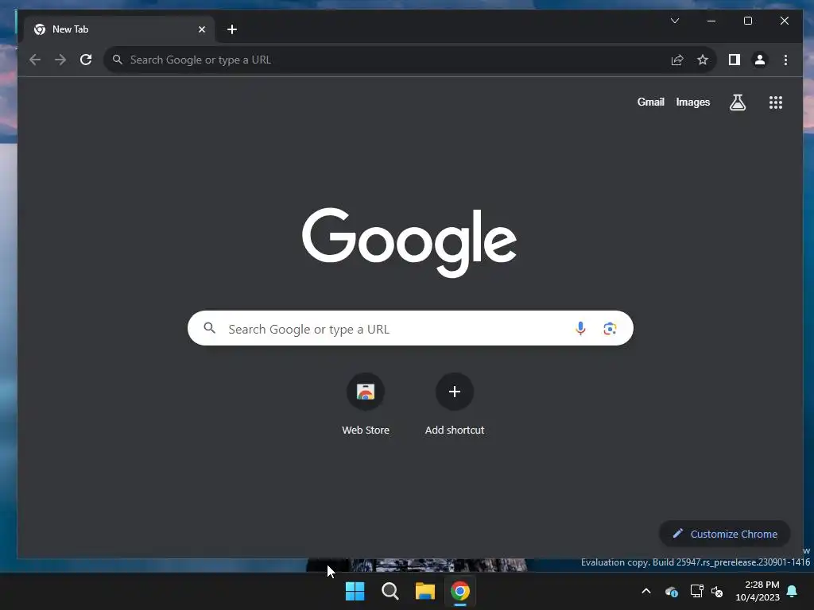This screenshot has height=610, width=814.
Task: Go back using the browser back arrow
Action: pyautogui.click(x=35, y=60)
